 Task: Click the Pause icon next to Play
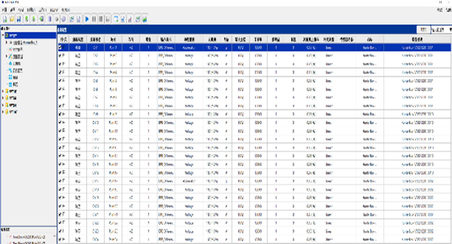click(94, 19)
